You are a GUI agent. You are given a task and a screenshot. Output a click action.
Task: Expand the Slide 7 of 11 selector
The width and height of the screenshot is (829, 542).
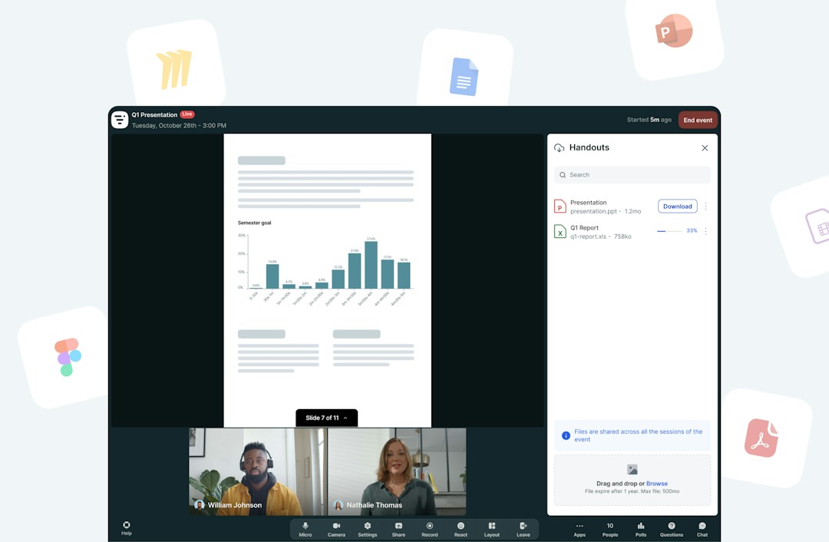(327, 418)
